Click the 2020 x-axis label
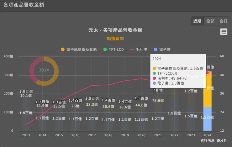 (141, 135)
